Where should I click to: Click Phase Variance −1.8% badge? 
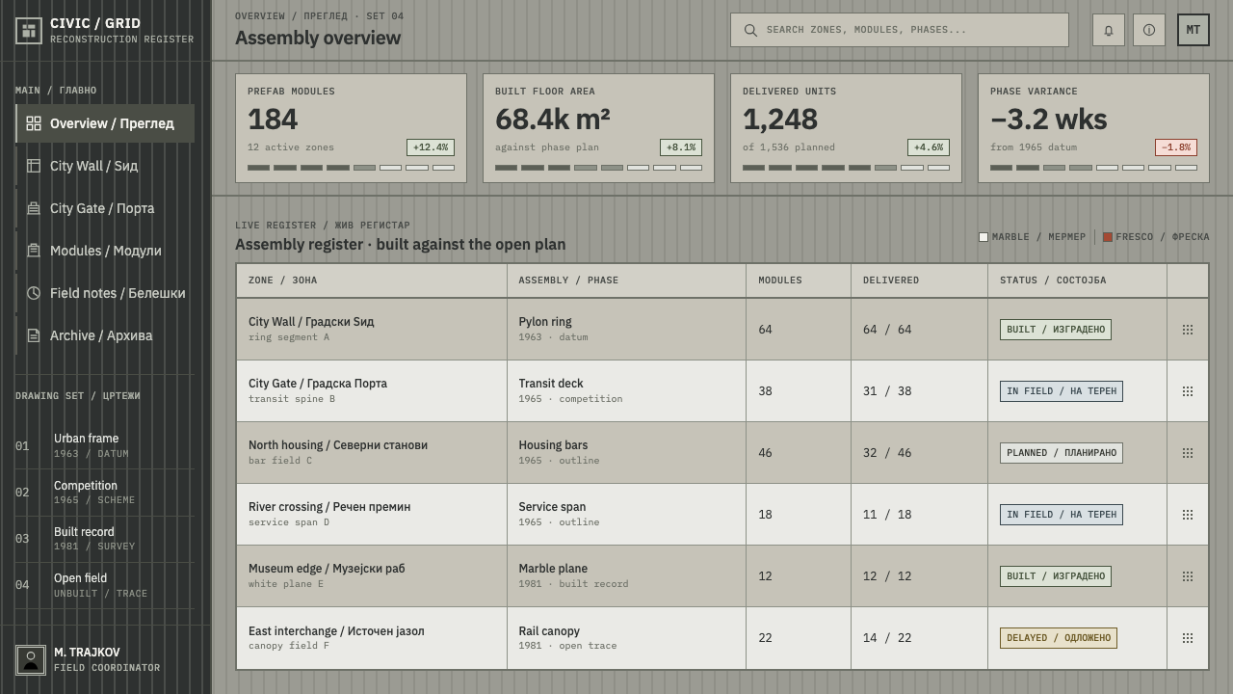pos(1176,147)
